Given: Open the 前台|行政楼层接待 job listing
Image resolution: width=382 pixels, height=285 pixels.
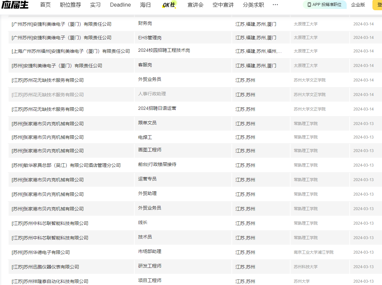Looking at the screenshot, I should click(x=157, y=164).
